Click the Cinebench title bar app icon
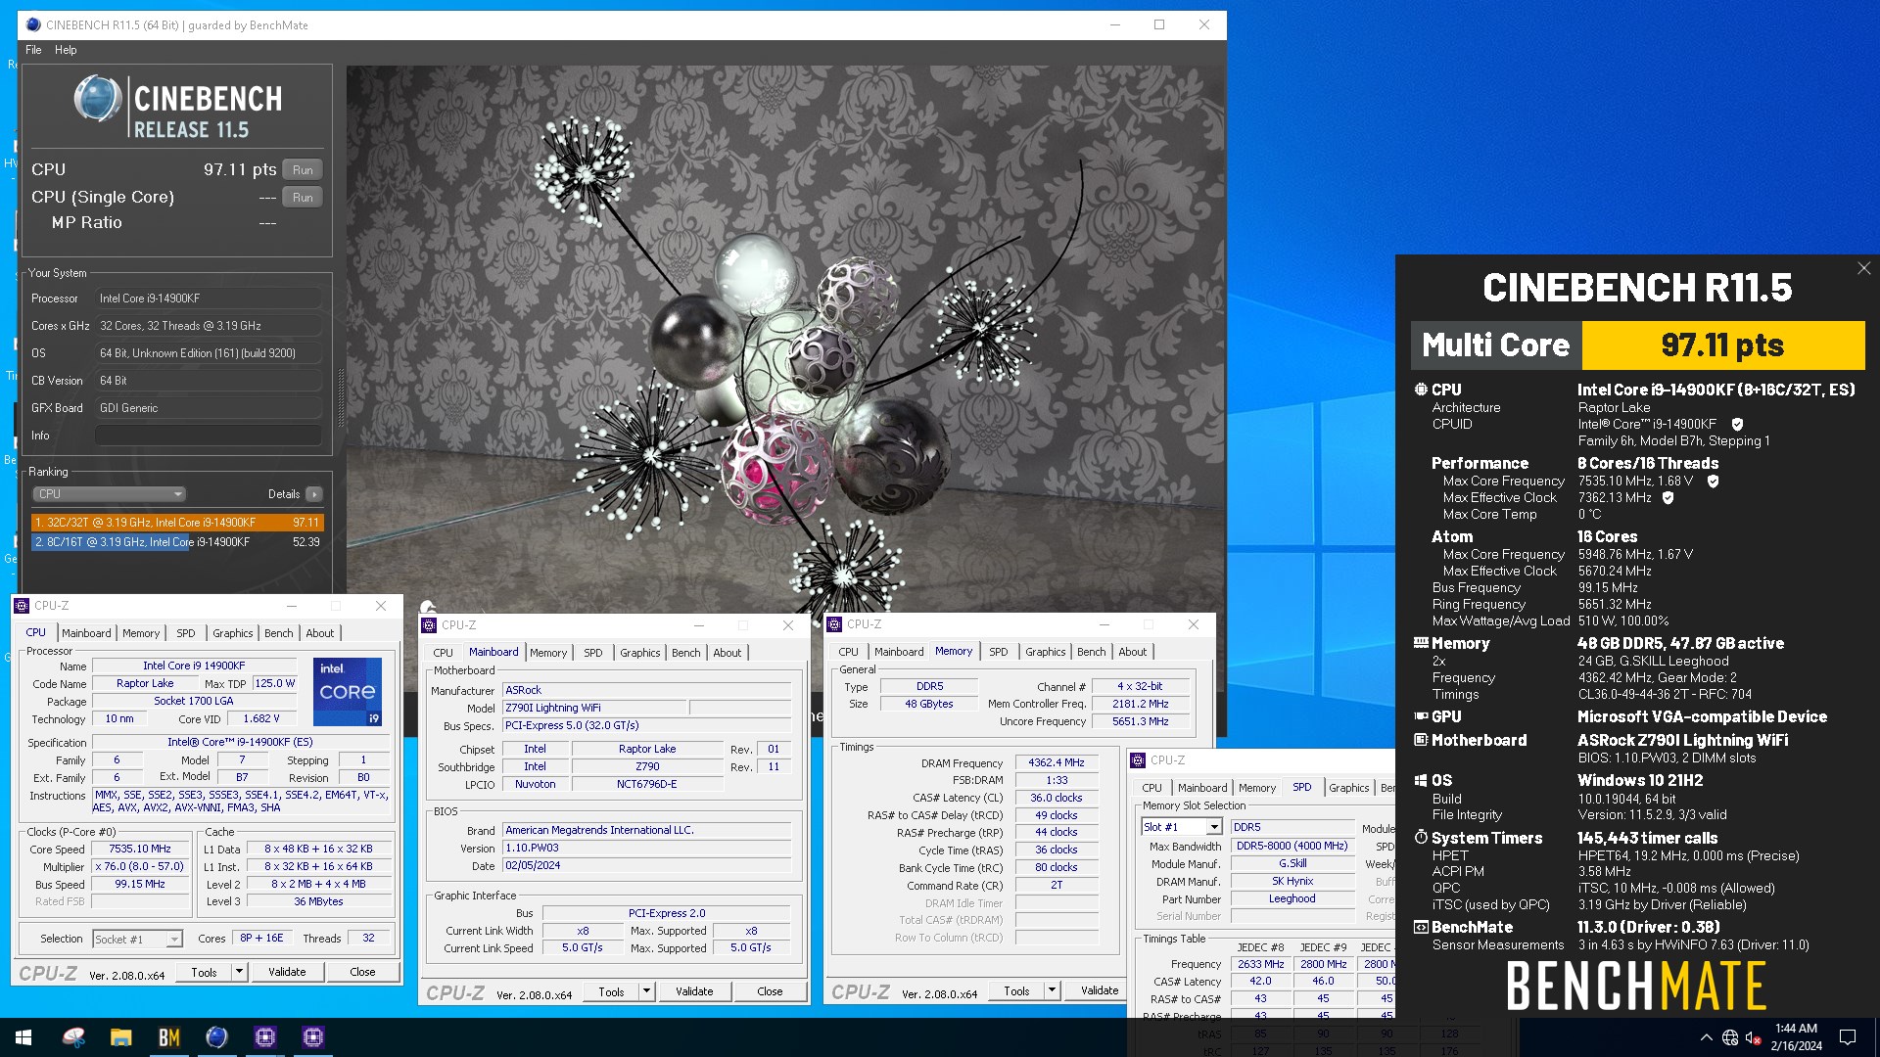This screenshot has height=1057, width=1880. coord(33,24)
